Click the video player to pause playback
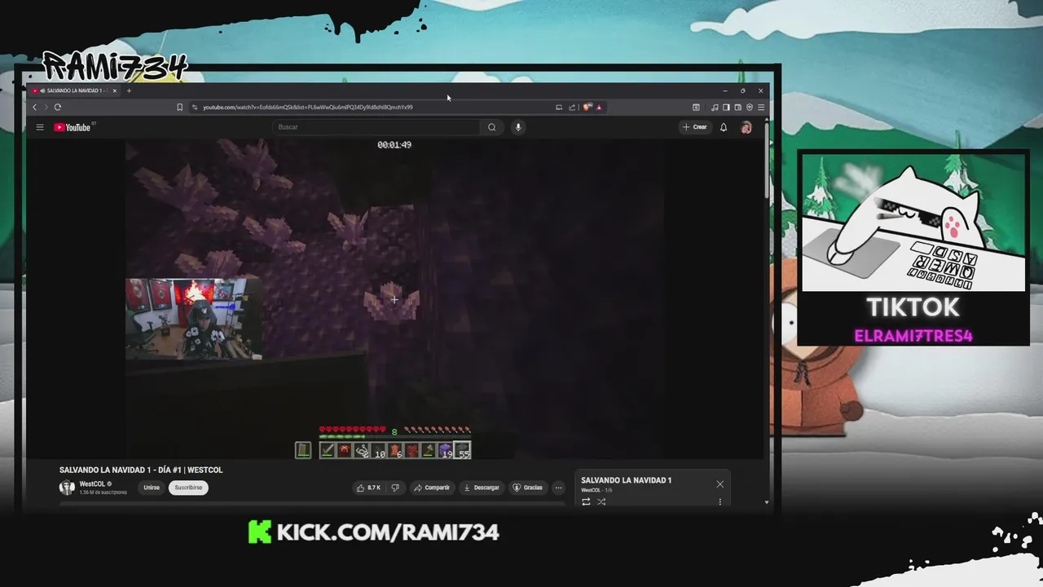Image resolution: width=1043 pixels, height=587 pixels. click(394, 300)
